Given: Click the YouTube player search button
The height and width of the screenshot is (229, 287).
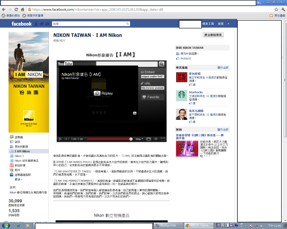Looking at the screenshot, I should [x=161, y=64].
